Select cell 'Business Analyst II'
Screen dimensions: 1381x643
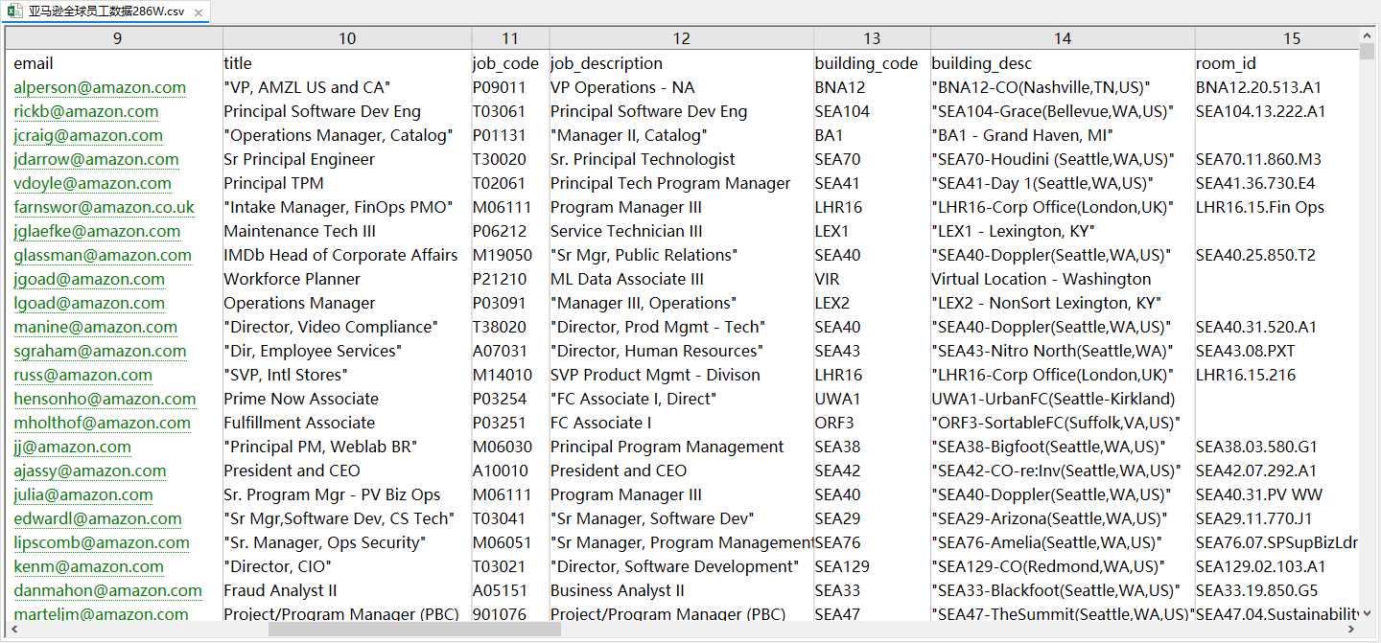pos(681,590)
